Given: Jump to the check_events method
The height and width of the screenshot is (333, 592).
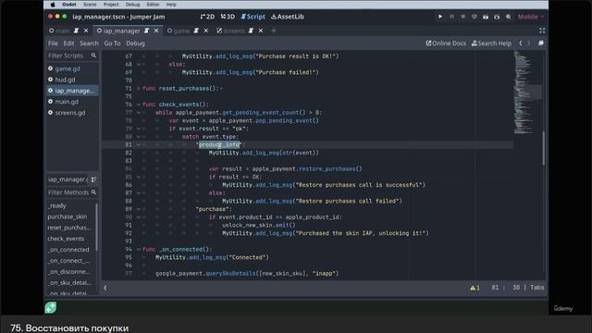Looking at the screenshot, I should (x=66, y=239).
